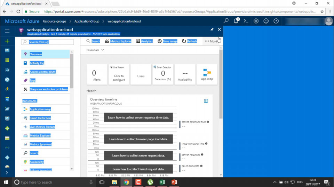Open Metrics Explorer in the side menu
This screenshot has height=187, width=334.
tap(45, 135)
